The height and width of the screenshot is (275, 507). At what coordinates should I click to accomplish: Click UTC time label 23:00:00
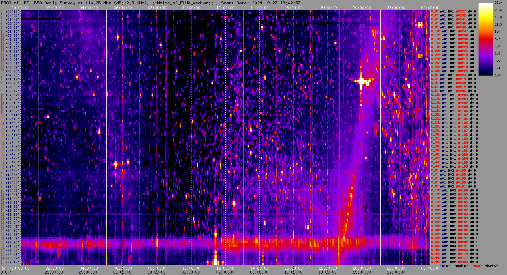[x=88, y=272]
